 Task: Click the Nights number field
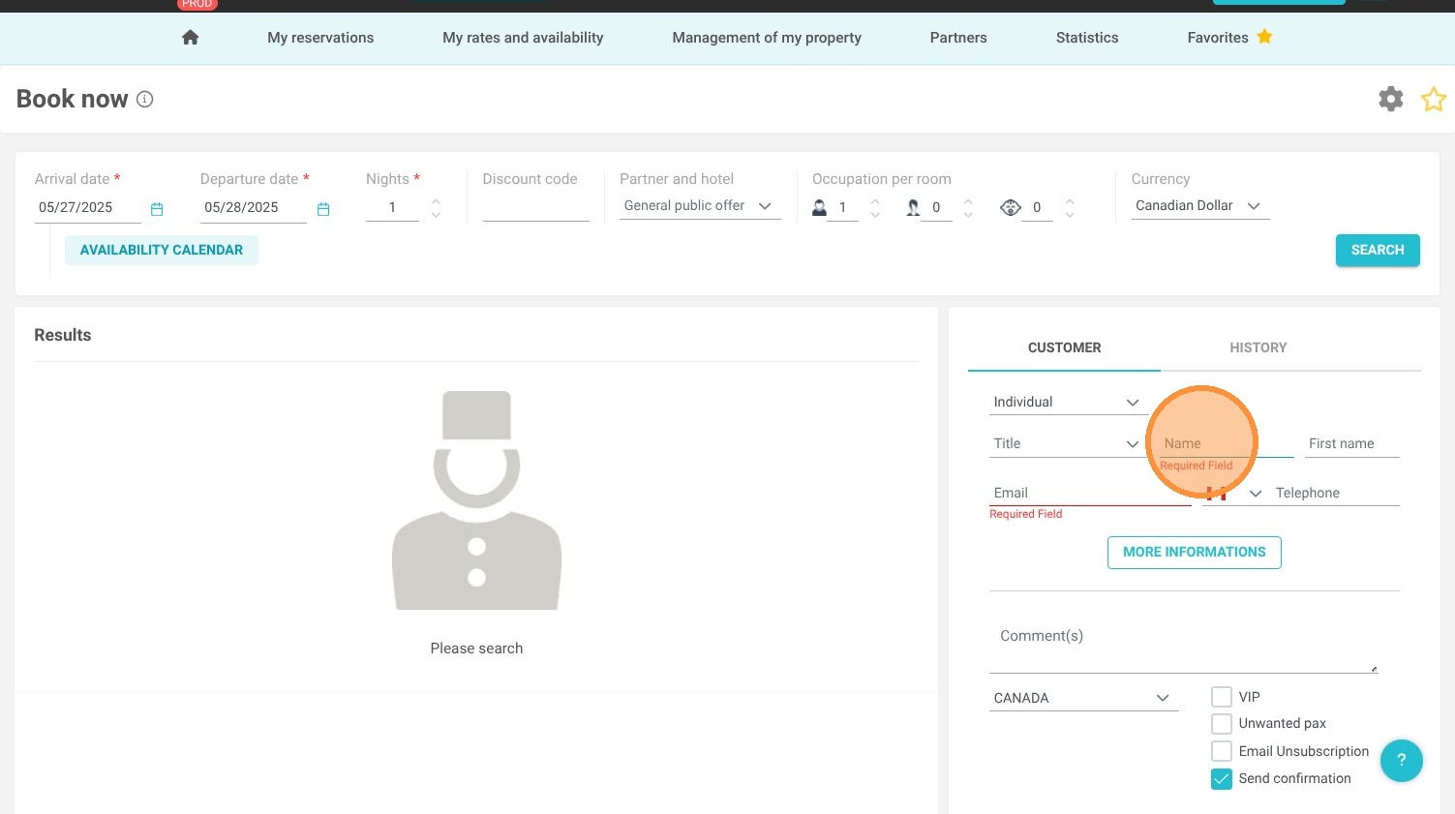pos(392,208)
